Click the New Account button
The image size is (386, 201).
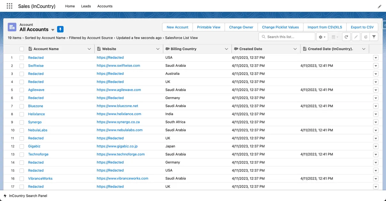tap(177, 27)
